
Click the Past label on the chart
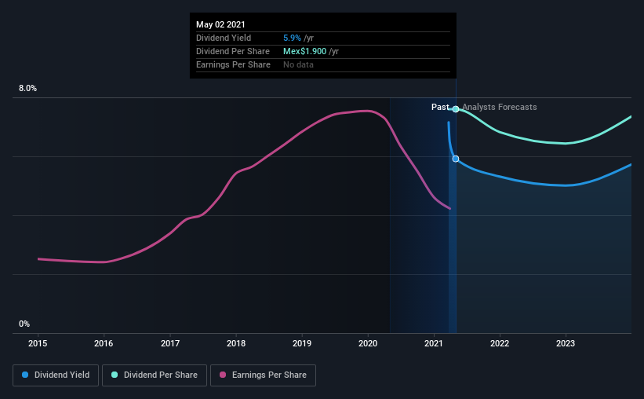(440, 107)
